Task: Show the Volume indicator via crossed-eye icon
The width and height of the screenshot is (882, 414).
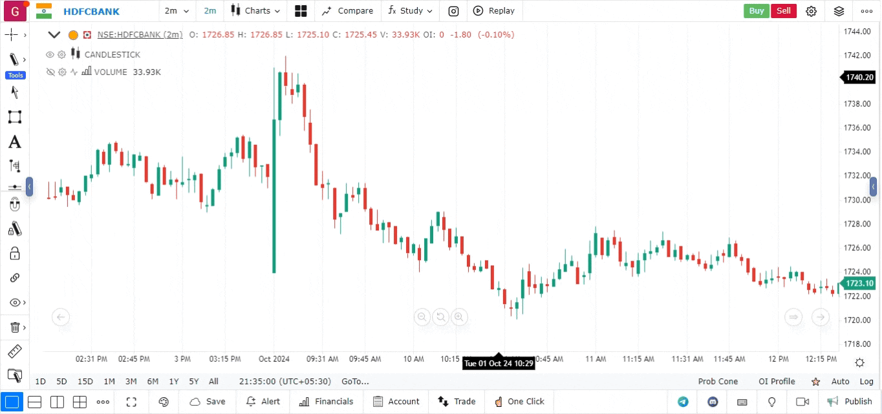Action: point(50,72)
